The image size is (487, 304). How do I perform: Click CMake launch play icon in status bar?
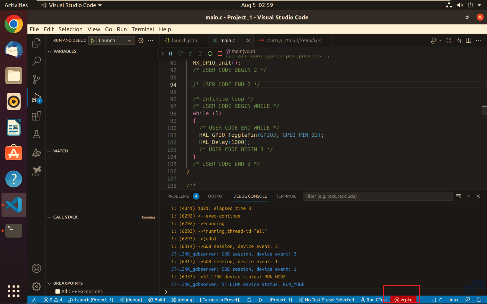coord(261,300)
